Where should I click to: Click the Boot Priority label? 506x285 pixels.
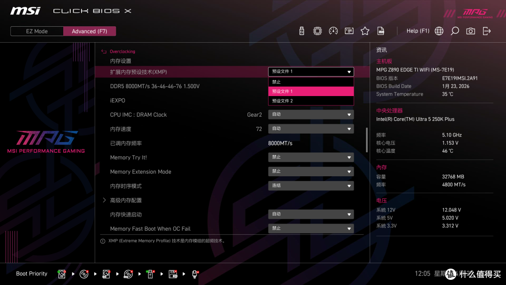(32, 274)
